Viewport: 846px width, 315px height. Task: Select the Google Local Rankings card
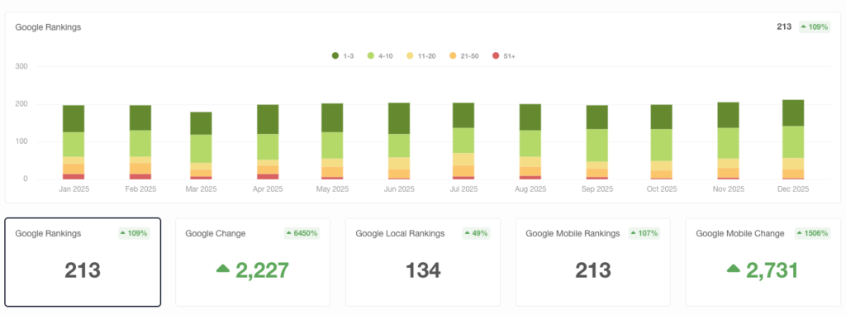tap(423, 262)
